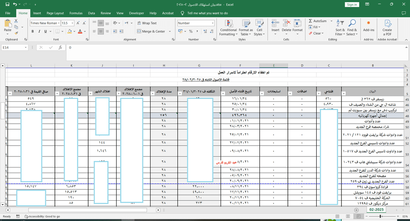
Task: Apply the red font color A
Action: (80, 31)
